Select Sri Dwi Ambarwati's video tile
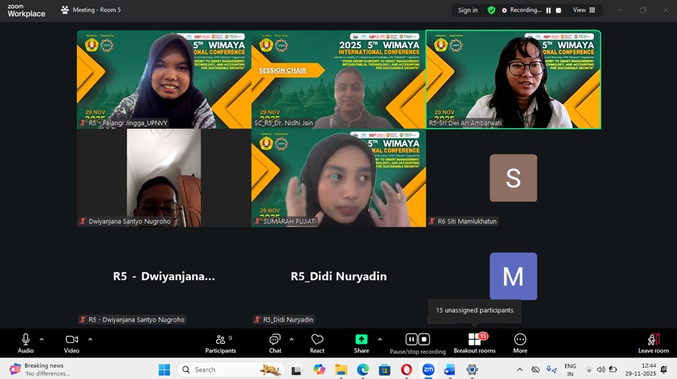The image size is (677, 379). tap(513, 79)
